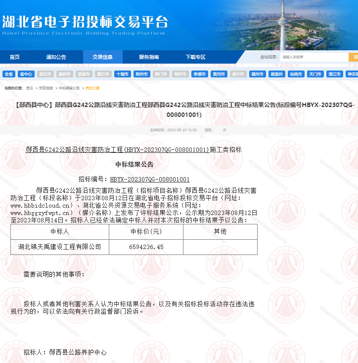Click the underlined bid number HBYX-202307QG-008001001
Screen dimensions: 358x363
[149, 180]
